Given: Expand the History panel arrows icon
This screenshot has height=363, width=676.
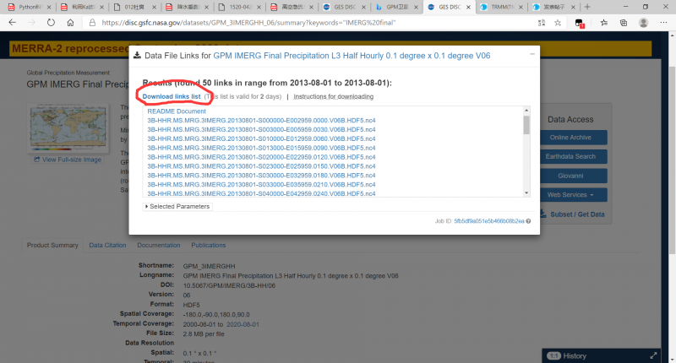Looking at the screenshot, I should (x=653, y=355).
